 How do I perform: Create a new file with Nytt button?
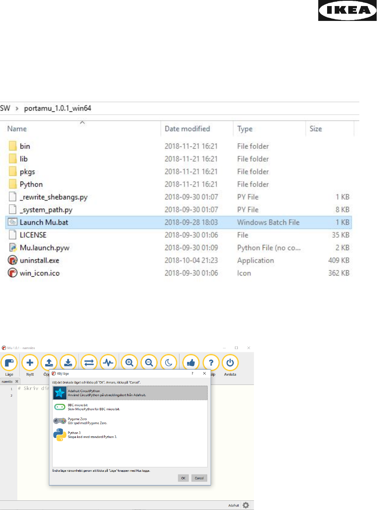(29, 365)
